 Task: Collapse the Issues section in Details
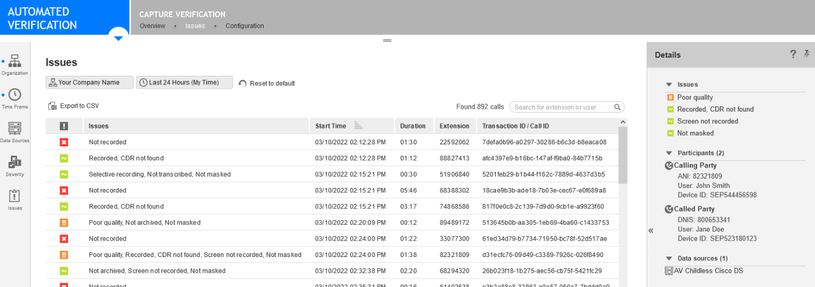click(x=669, y=84)
